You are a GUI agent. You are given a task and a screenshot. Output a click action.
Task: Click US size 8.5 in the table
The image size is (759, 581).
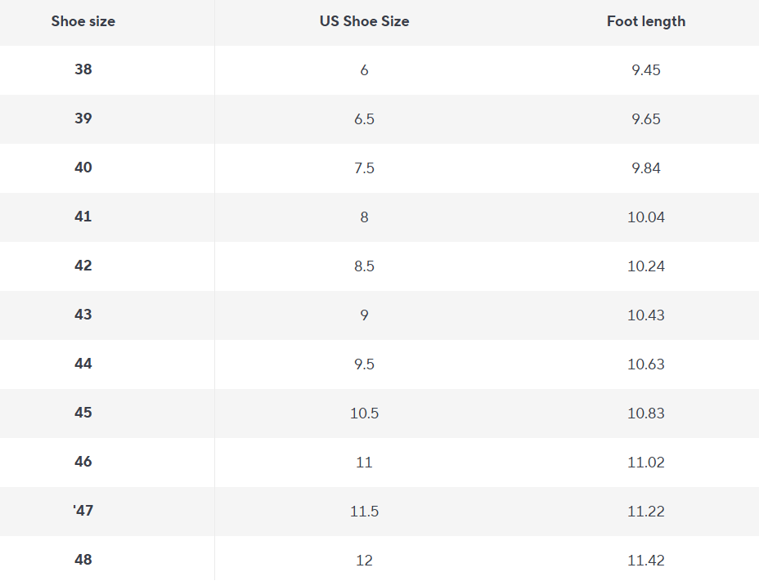(x=364, y=266)
